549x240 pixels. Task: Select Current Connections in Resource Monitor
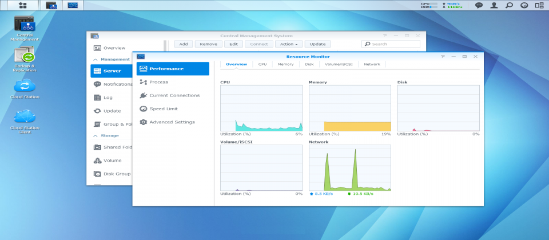(174, 95)
